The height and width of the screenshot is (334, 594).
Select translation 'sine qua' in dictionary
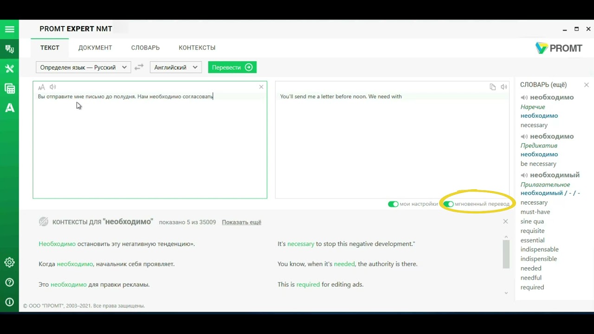tap(532, 221)
